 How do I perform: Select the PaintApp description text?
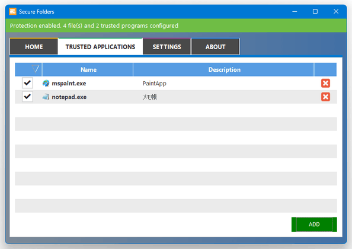click(155, 84)
